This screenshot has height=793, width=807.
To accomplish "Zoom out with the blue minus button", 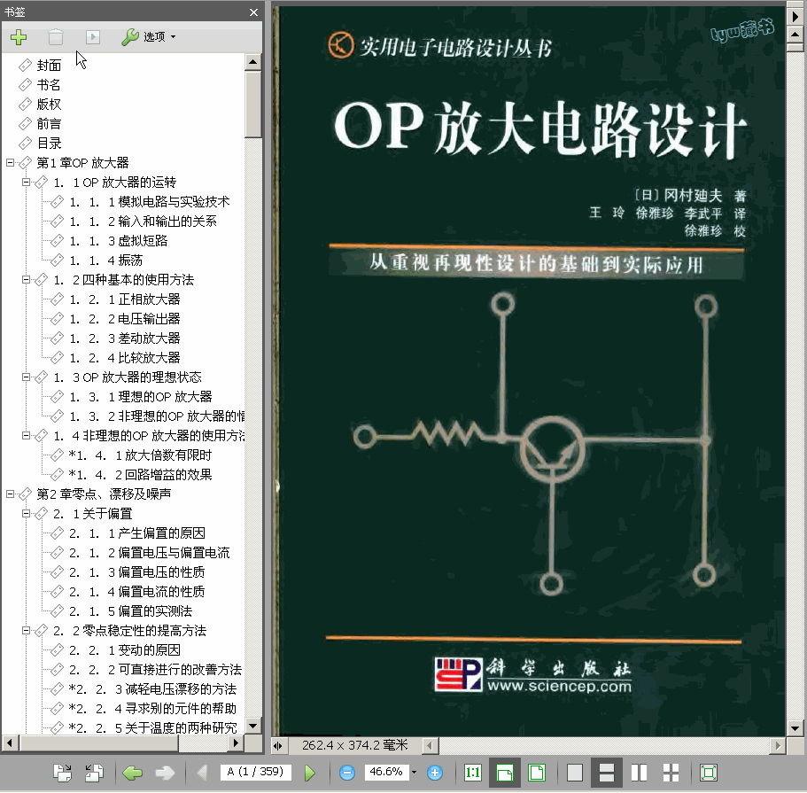I will (347, 773).
